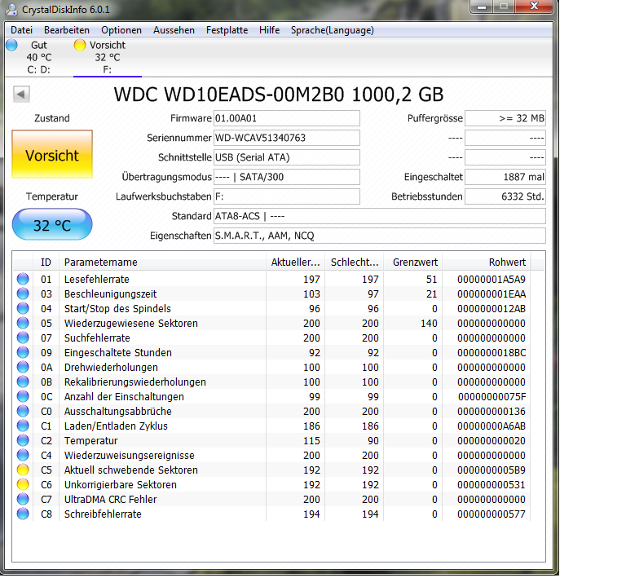Click the Grenzwert column header
The height and width of the screenshot is (578, 626).
click(412, 262)
